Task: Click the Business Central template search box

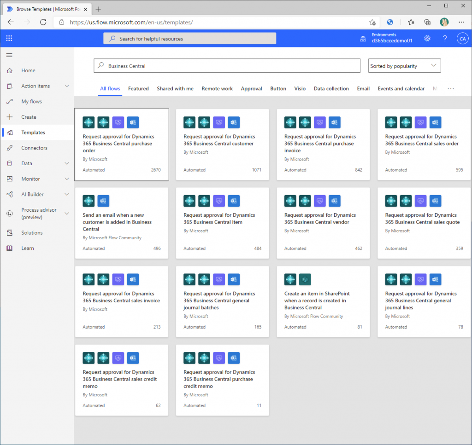Action: (x=227, y=65)
